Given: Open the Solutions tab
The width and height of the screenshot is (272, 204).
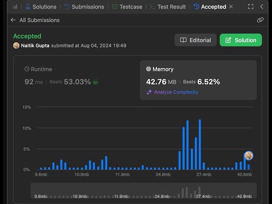Looking at the screenshot, I should point(41,7).
